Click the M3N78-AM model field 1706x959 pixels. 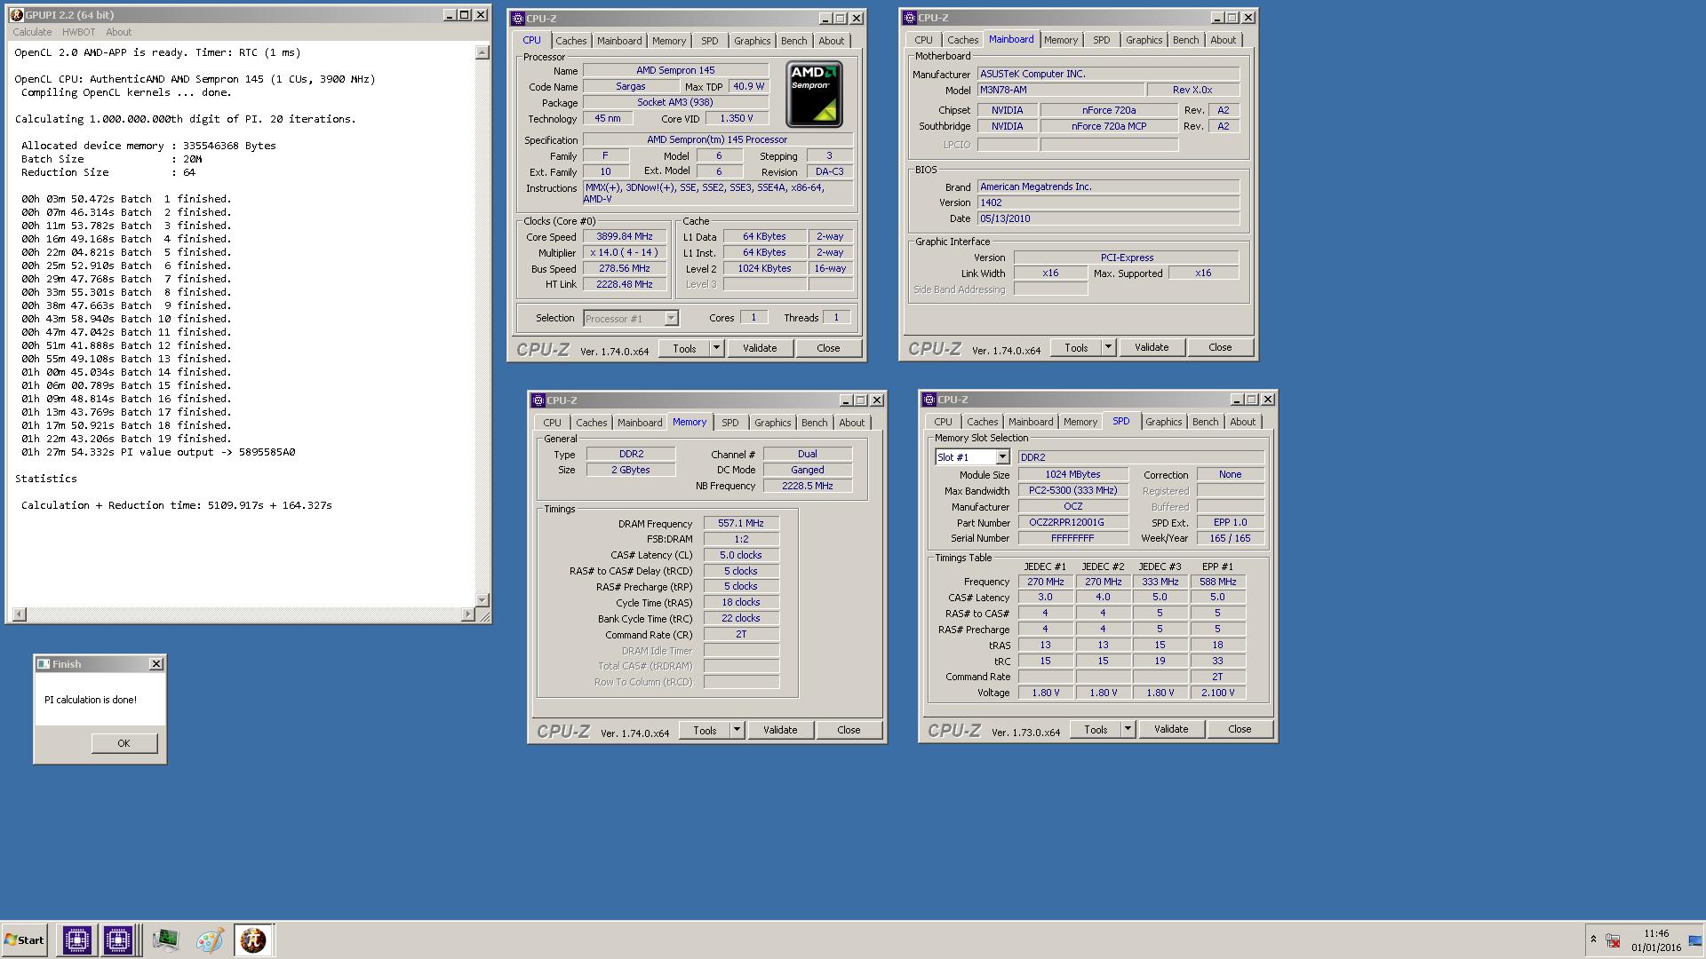pyautogui.click(x=1061, y=90)
